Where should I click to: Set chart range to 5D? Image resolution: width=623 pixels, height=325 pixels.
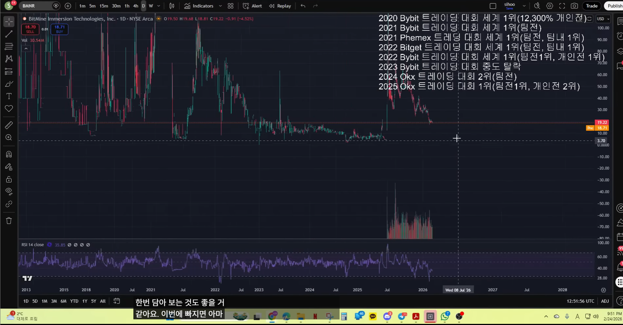[35, 301]
